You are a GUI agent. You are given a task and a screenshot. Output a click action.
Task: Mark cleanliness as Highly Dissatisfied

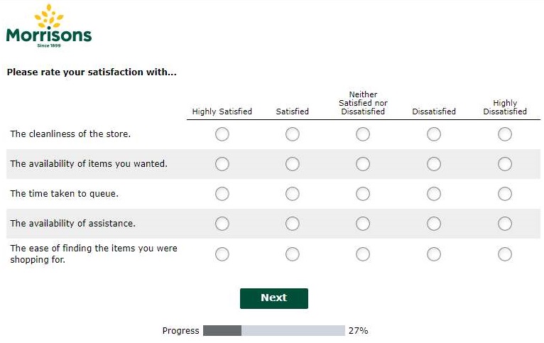505,134
